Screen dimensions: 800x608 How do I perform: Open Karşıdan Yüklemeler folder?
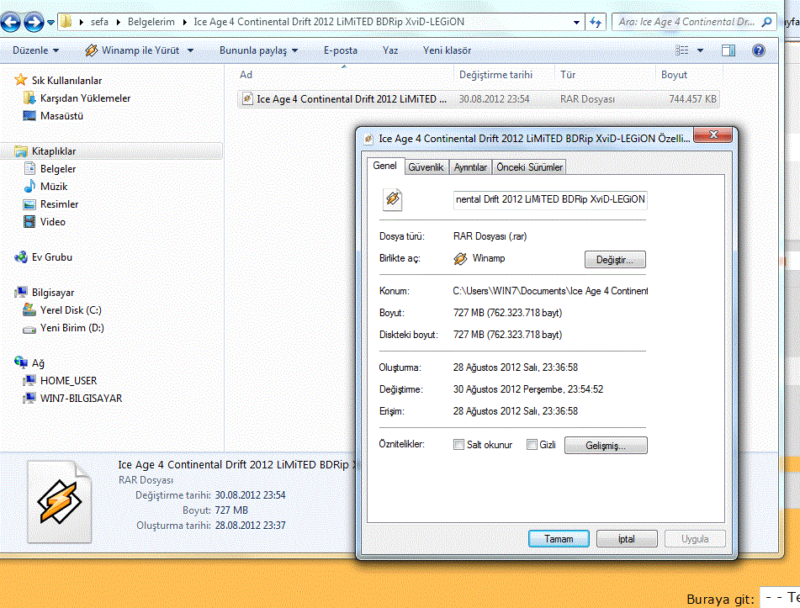pos(77,98)
